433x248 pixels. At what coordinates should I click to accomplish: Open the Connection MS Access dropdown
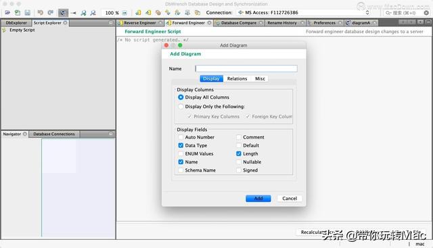pyautogui.click(x=303, y=13)
